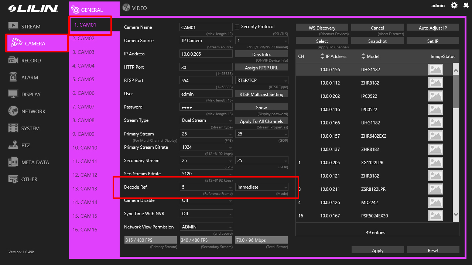This screenshot has height=265, width=472.
Task: Click the RECORD camcorder icon
Action: [x=13, y=60]
